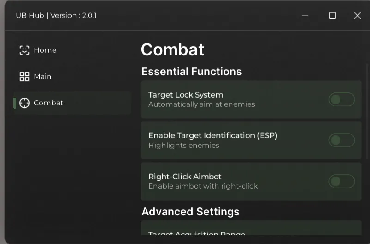This screenshot has height=244, width=370.
Task: Click the Combat crosshair icon
Action: tap(24, 103)
